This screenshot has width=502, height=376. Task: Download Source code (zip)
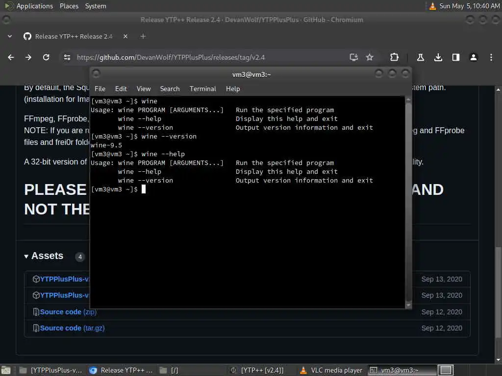(68, 312)
